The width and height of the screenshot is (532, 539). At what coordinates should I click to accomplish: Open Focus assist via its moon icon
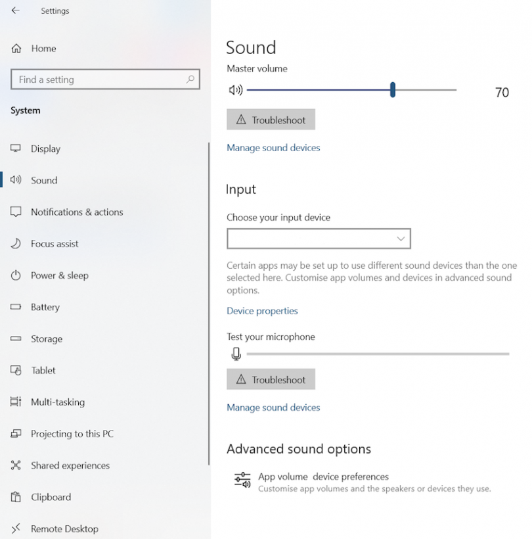click(18, 243)
